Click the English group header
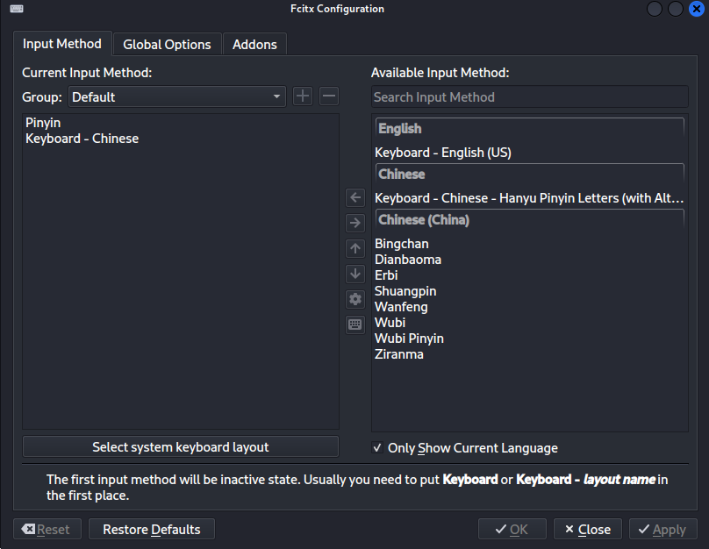This screenshot has height=549, width=709. click(x=529, y=129)
